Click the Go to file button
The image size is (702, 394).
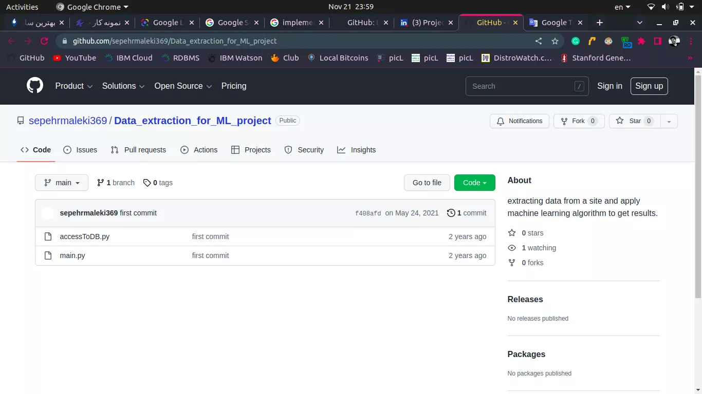(x=427, y=183)
